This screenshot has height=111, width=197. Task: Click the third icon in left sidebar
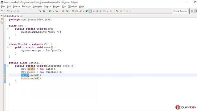[x=2, y=23]
